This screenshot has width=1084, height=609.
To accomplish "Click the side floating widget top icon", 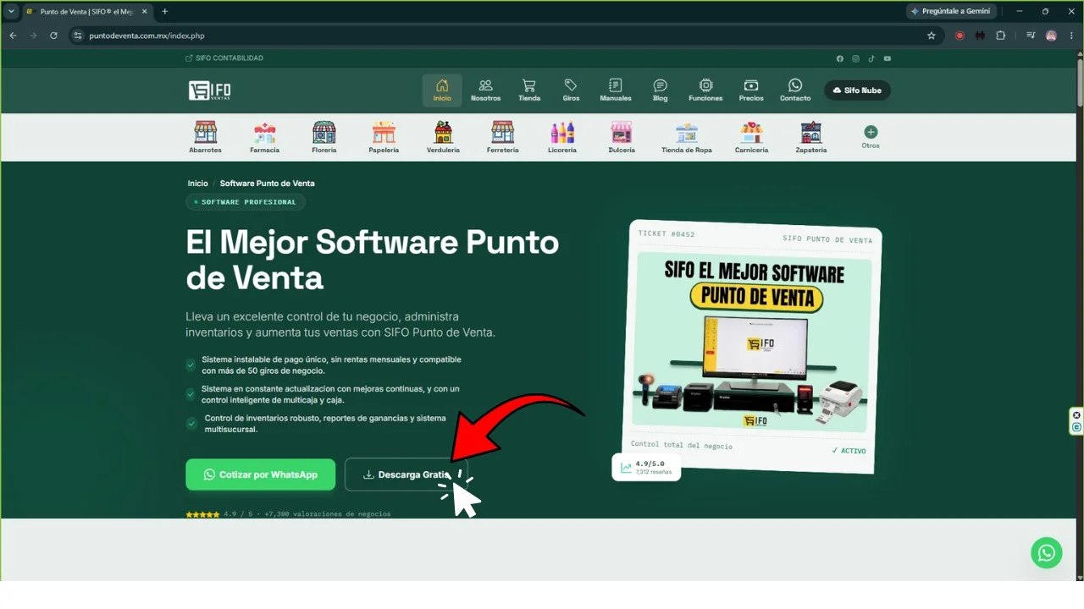I will [x=1076, y=415].
